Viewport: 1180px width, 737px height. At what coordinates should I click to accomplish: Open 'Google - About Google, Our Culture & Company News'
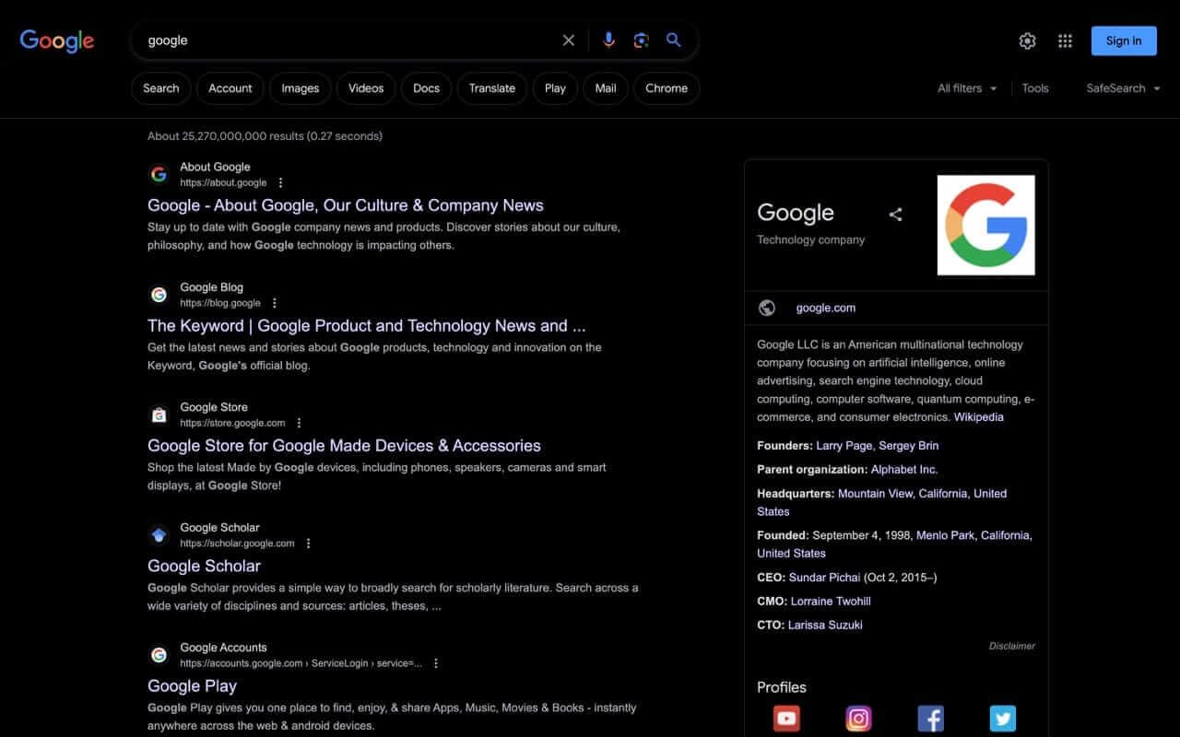click(346, 205)
